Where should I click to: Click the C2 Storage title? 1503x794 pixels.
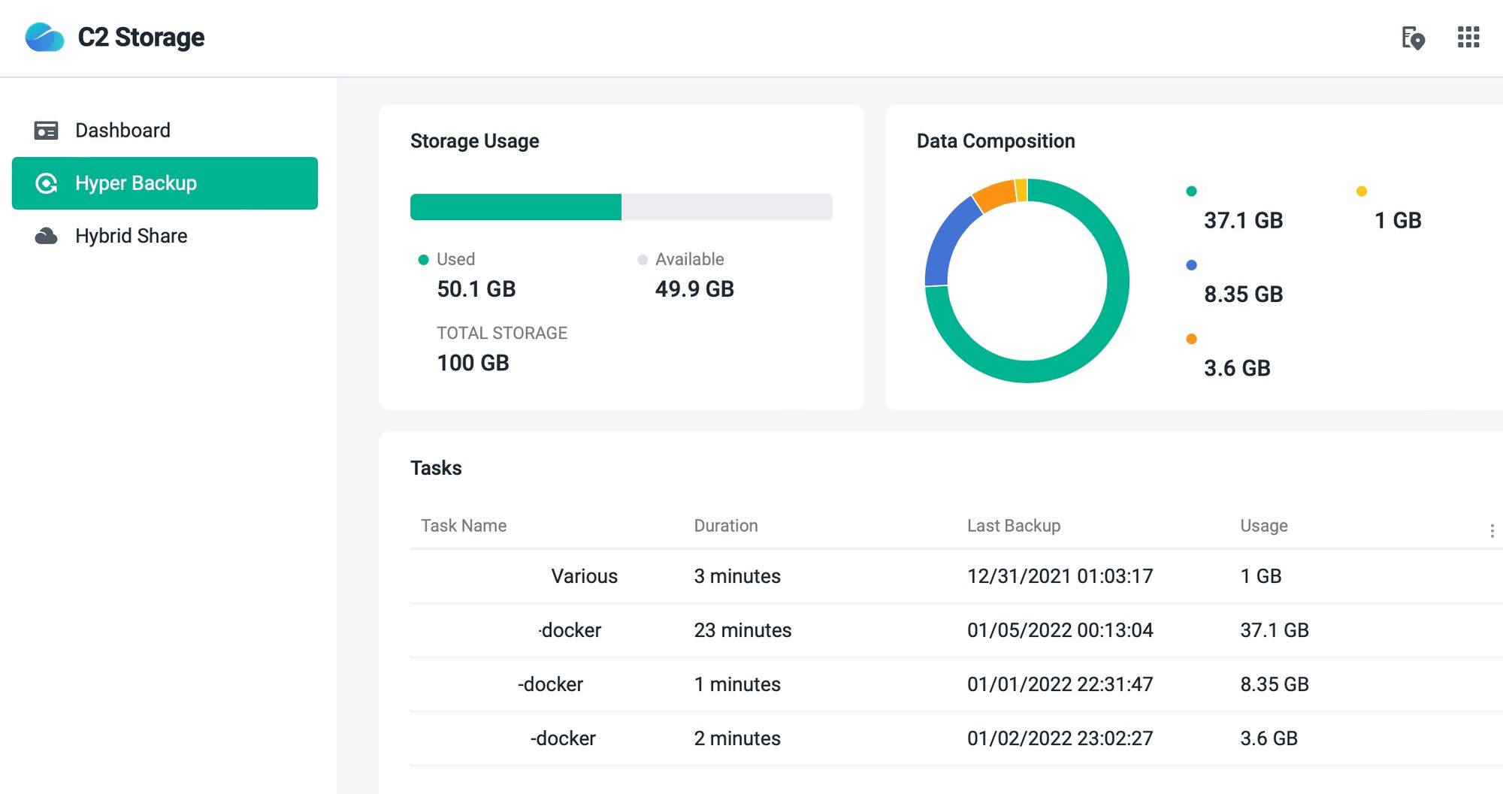pyautogui.click(x=141, y=37)
